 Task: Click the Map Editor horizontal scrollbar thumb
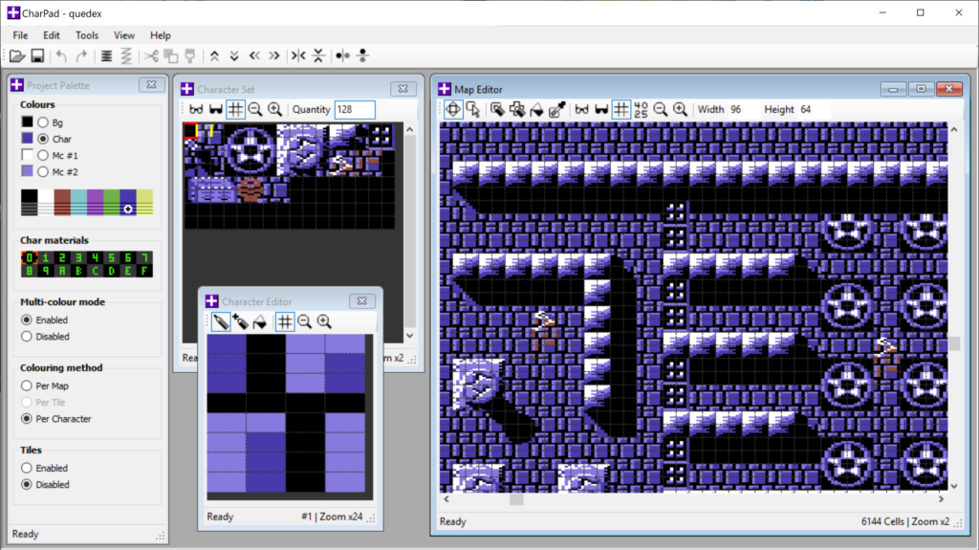point(516,499)
